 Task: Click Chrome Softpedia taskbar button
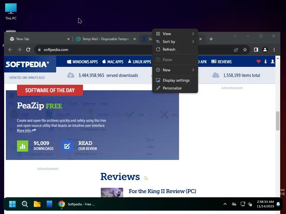click(x=77, y=204)
